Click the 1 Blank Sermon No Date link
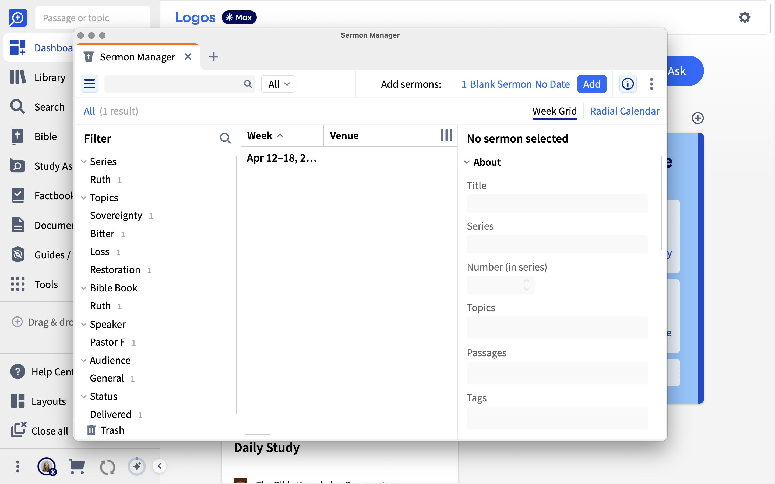Image resolution: width=775 pixels, height=484 pixels. [515, 84]
